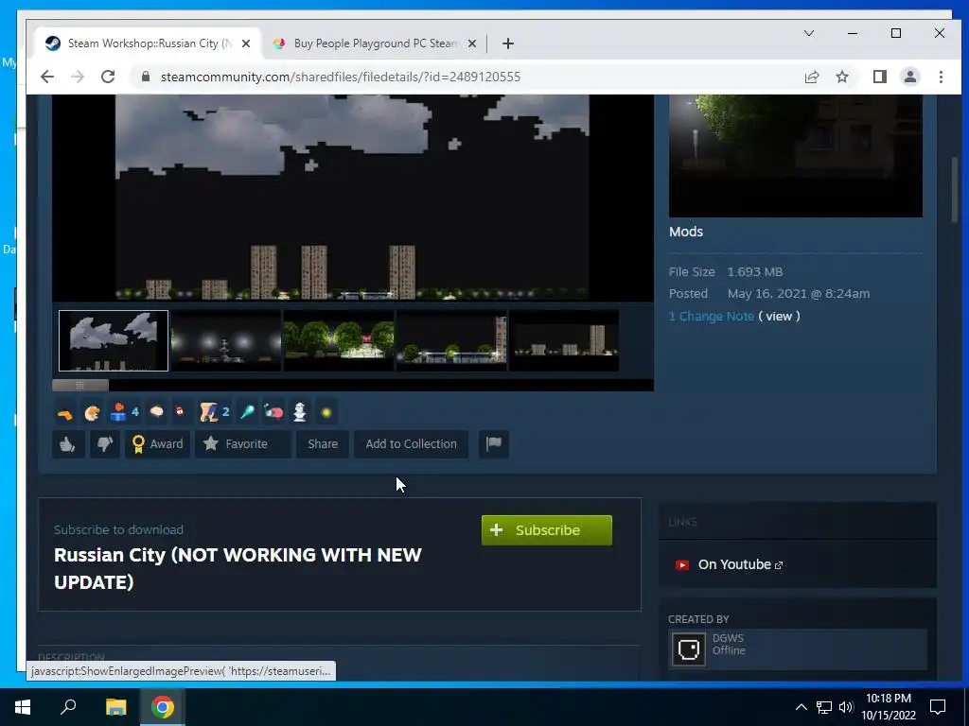This screenshot has width=969, height=726.
Task: Open Chrome profile menu
Action: (x=910, y=77)
